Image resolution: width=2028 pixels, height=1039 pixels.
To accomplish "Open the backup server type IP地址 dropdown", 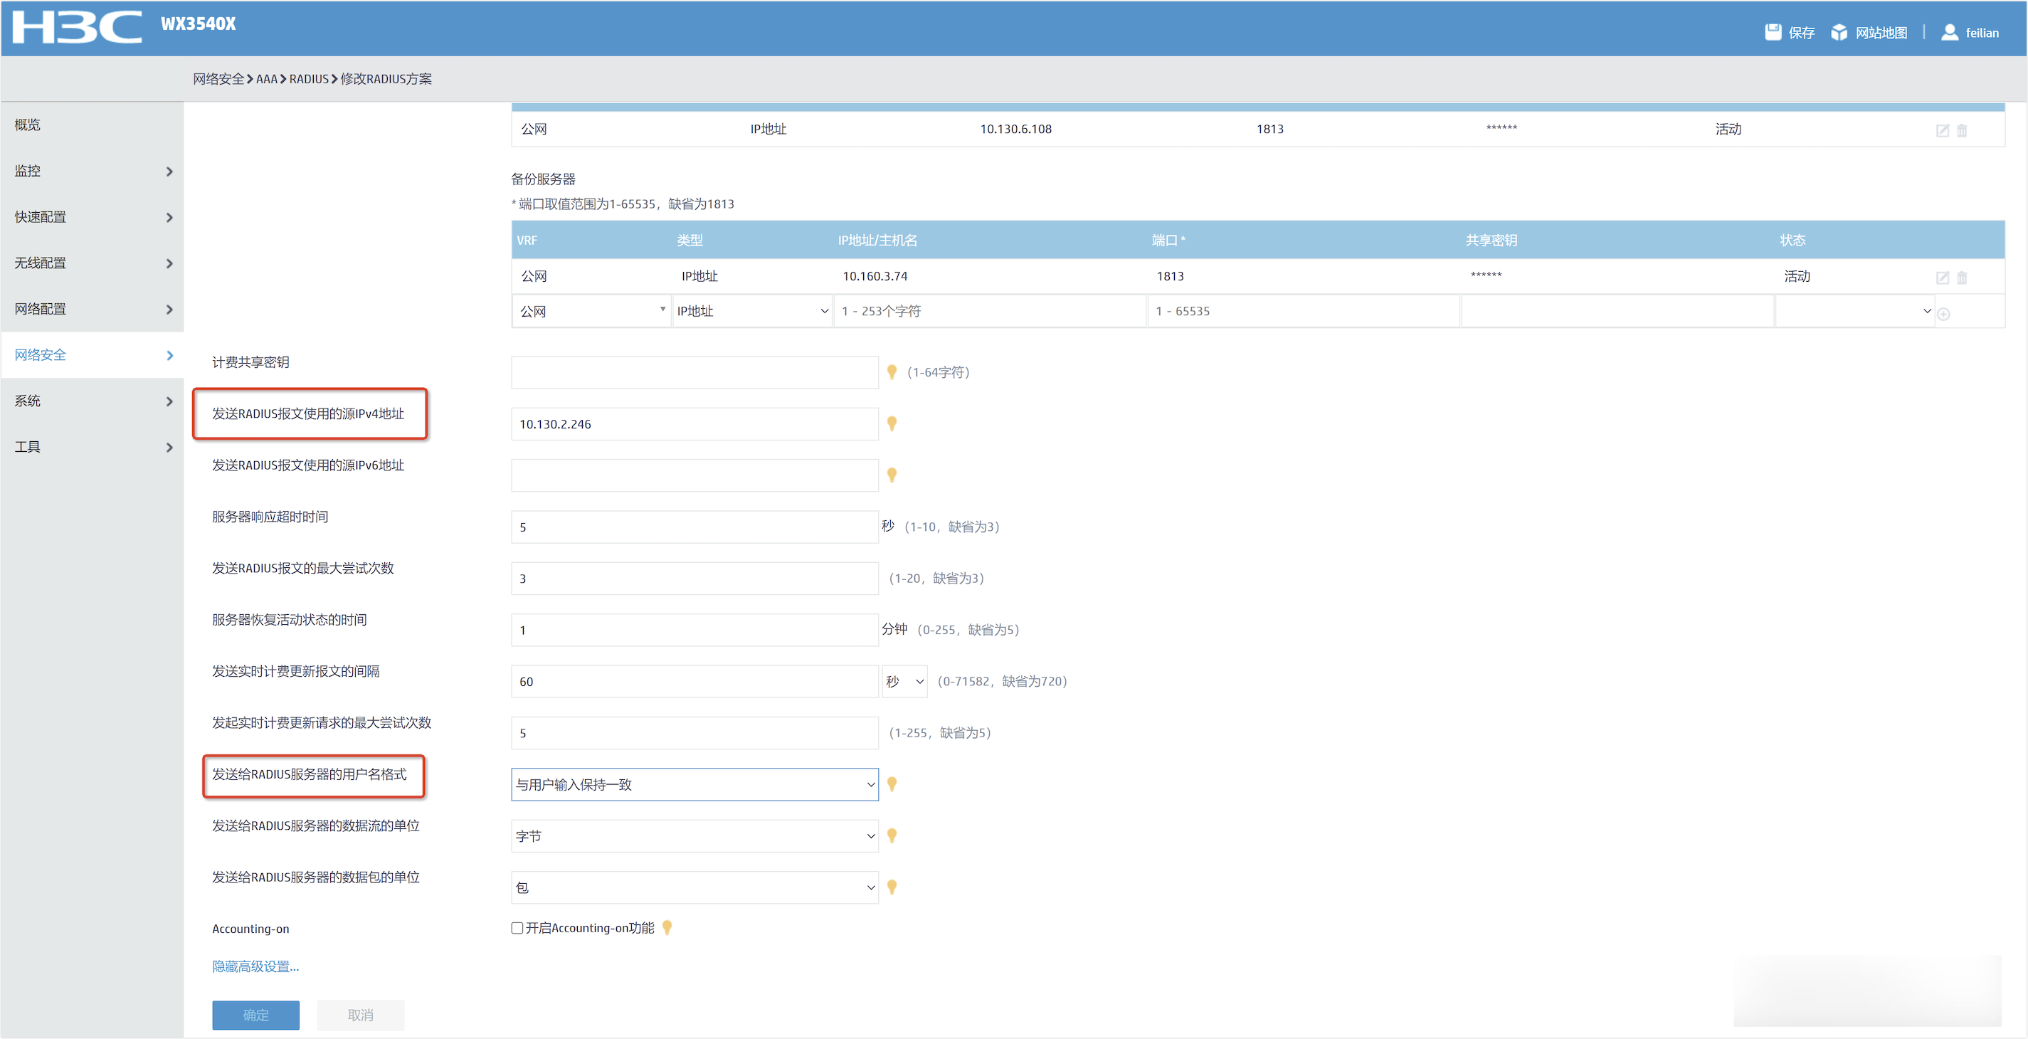I will pyautogui.click(x=753, y=311).
